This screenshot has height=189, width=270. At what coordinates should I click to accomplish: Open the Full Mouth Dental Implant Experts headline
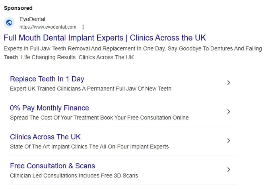click(x=105, y=38)
